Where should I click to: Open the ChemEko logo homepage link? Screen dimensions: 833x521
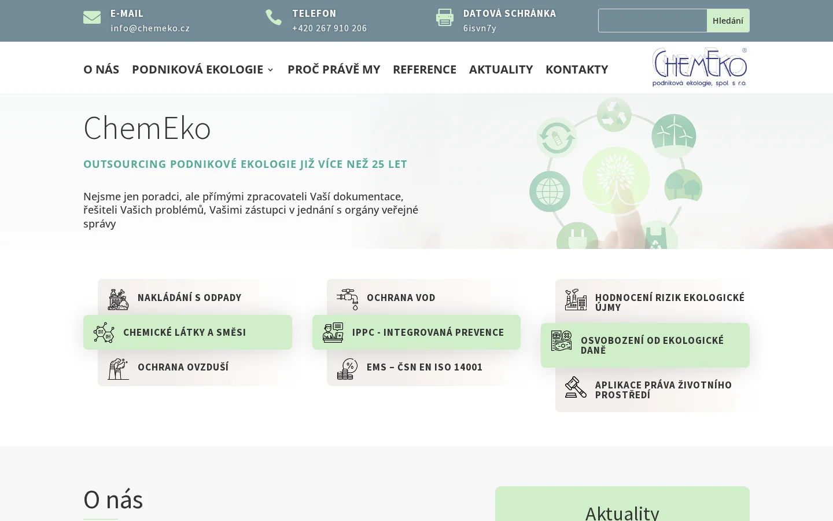[700, 67]
